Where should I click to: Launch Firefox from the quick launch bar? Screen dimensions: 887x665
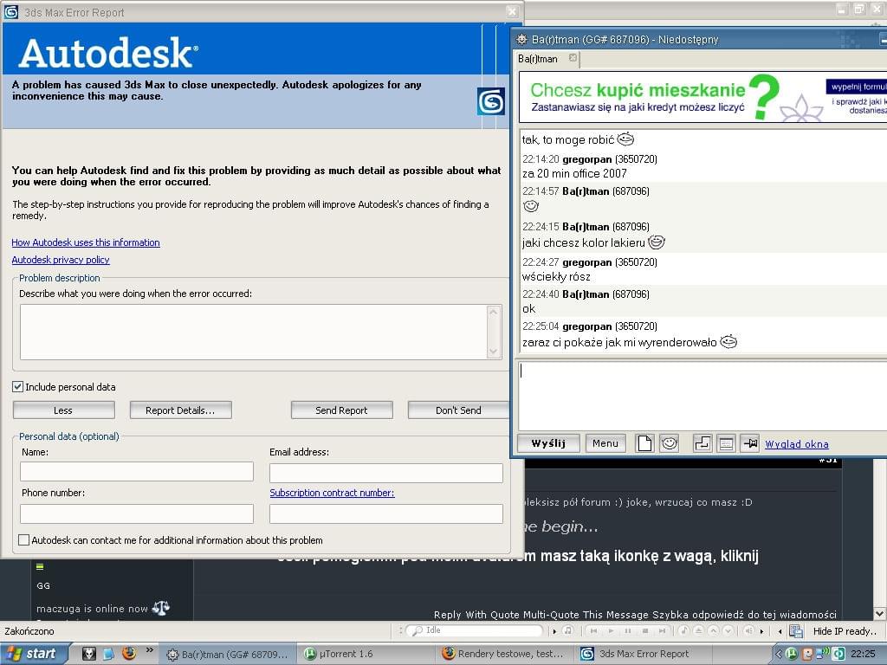(x=129, y=654)
